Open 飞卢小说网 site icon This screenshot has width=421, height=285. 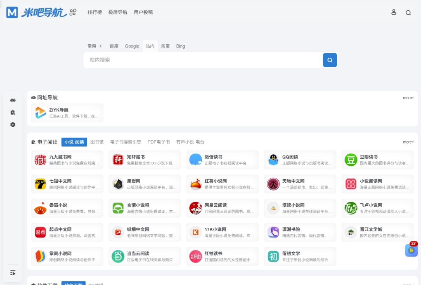tap(351, 208)
